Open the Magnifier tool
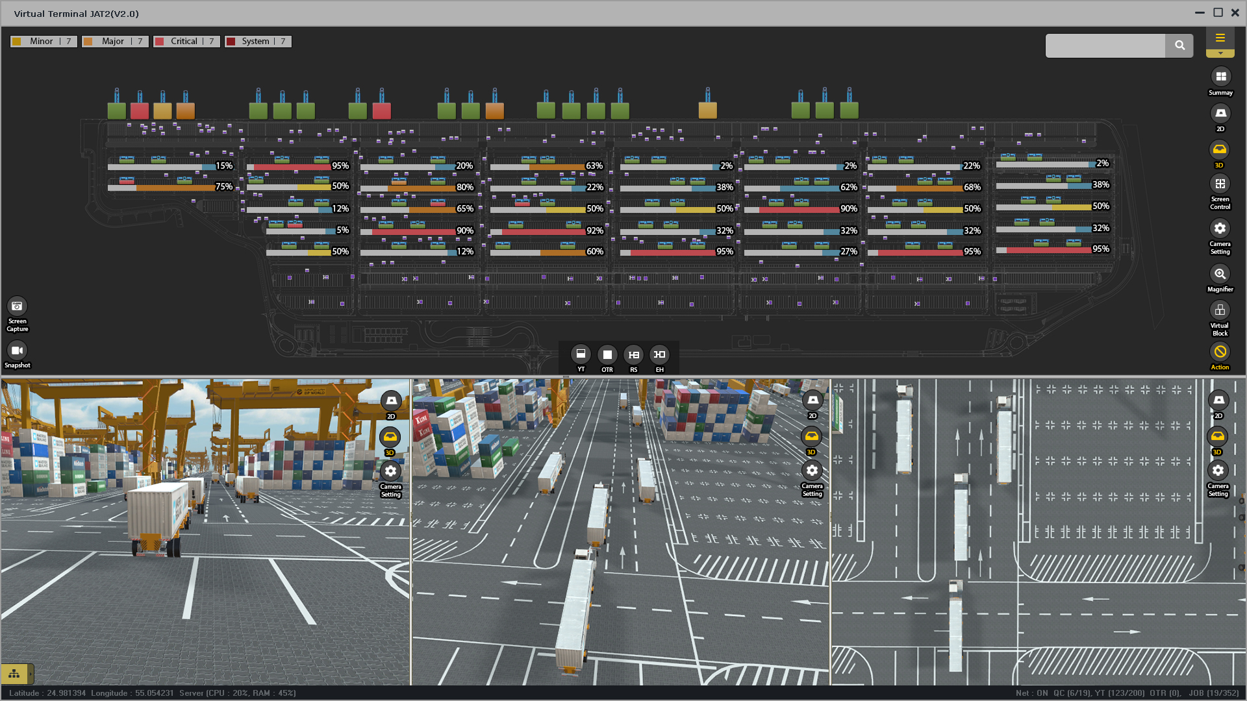Viewport: 1247px width, 701px height. (1220, 274)
